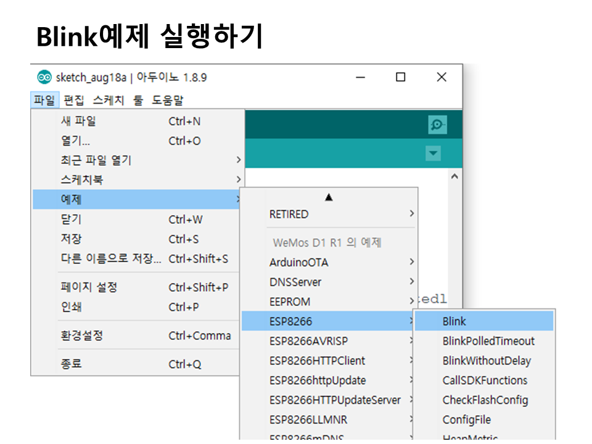Screen dimensions: 592x444
Task: Choose 열기... from file menu
Action: click(136, 141)
